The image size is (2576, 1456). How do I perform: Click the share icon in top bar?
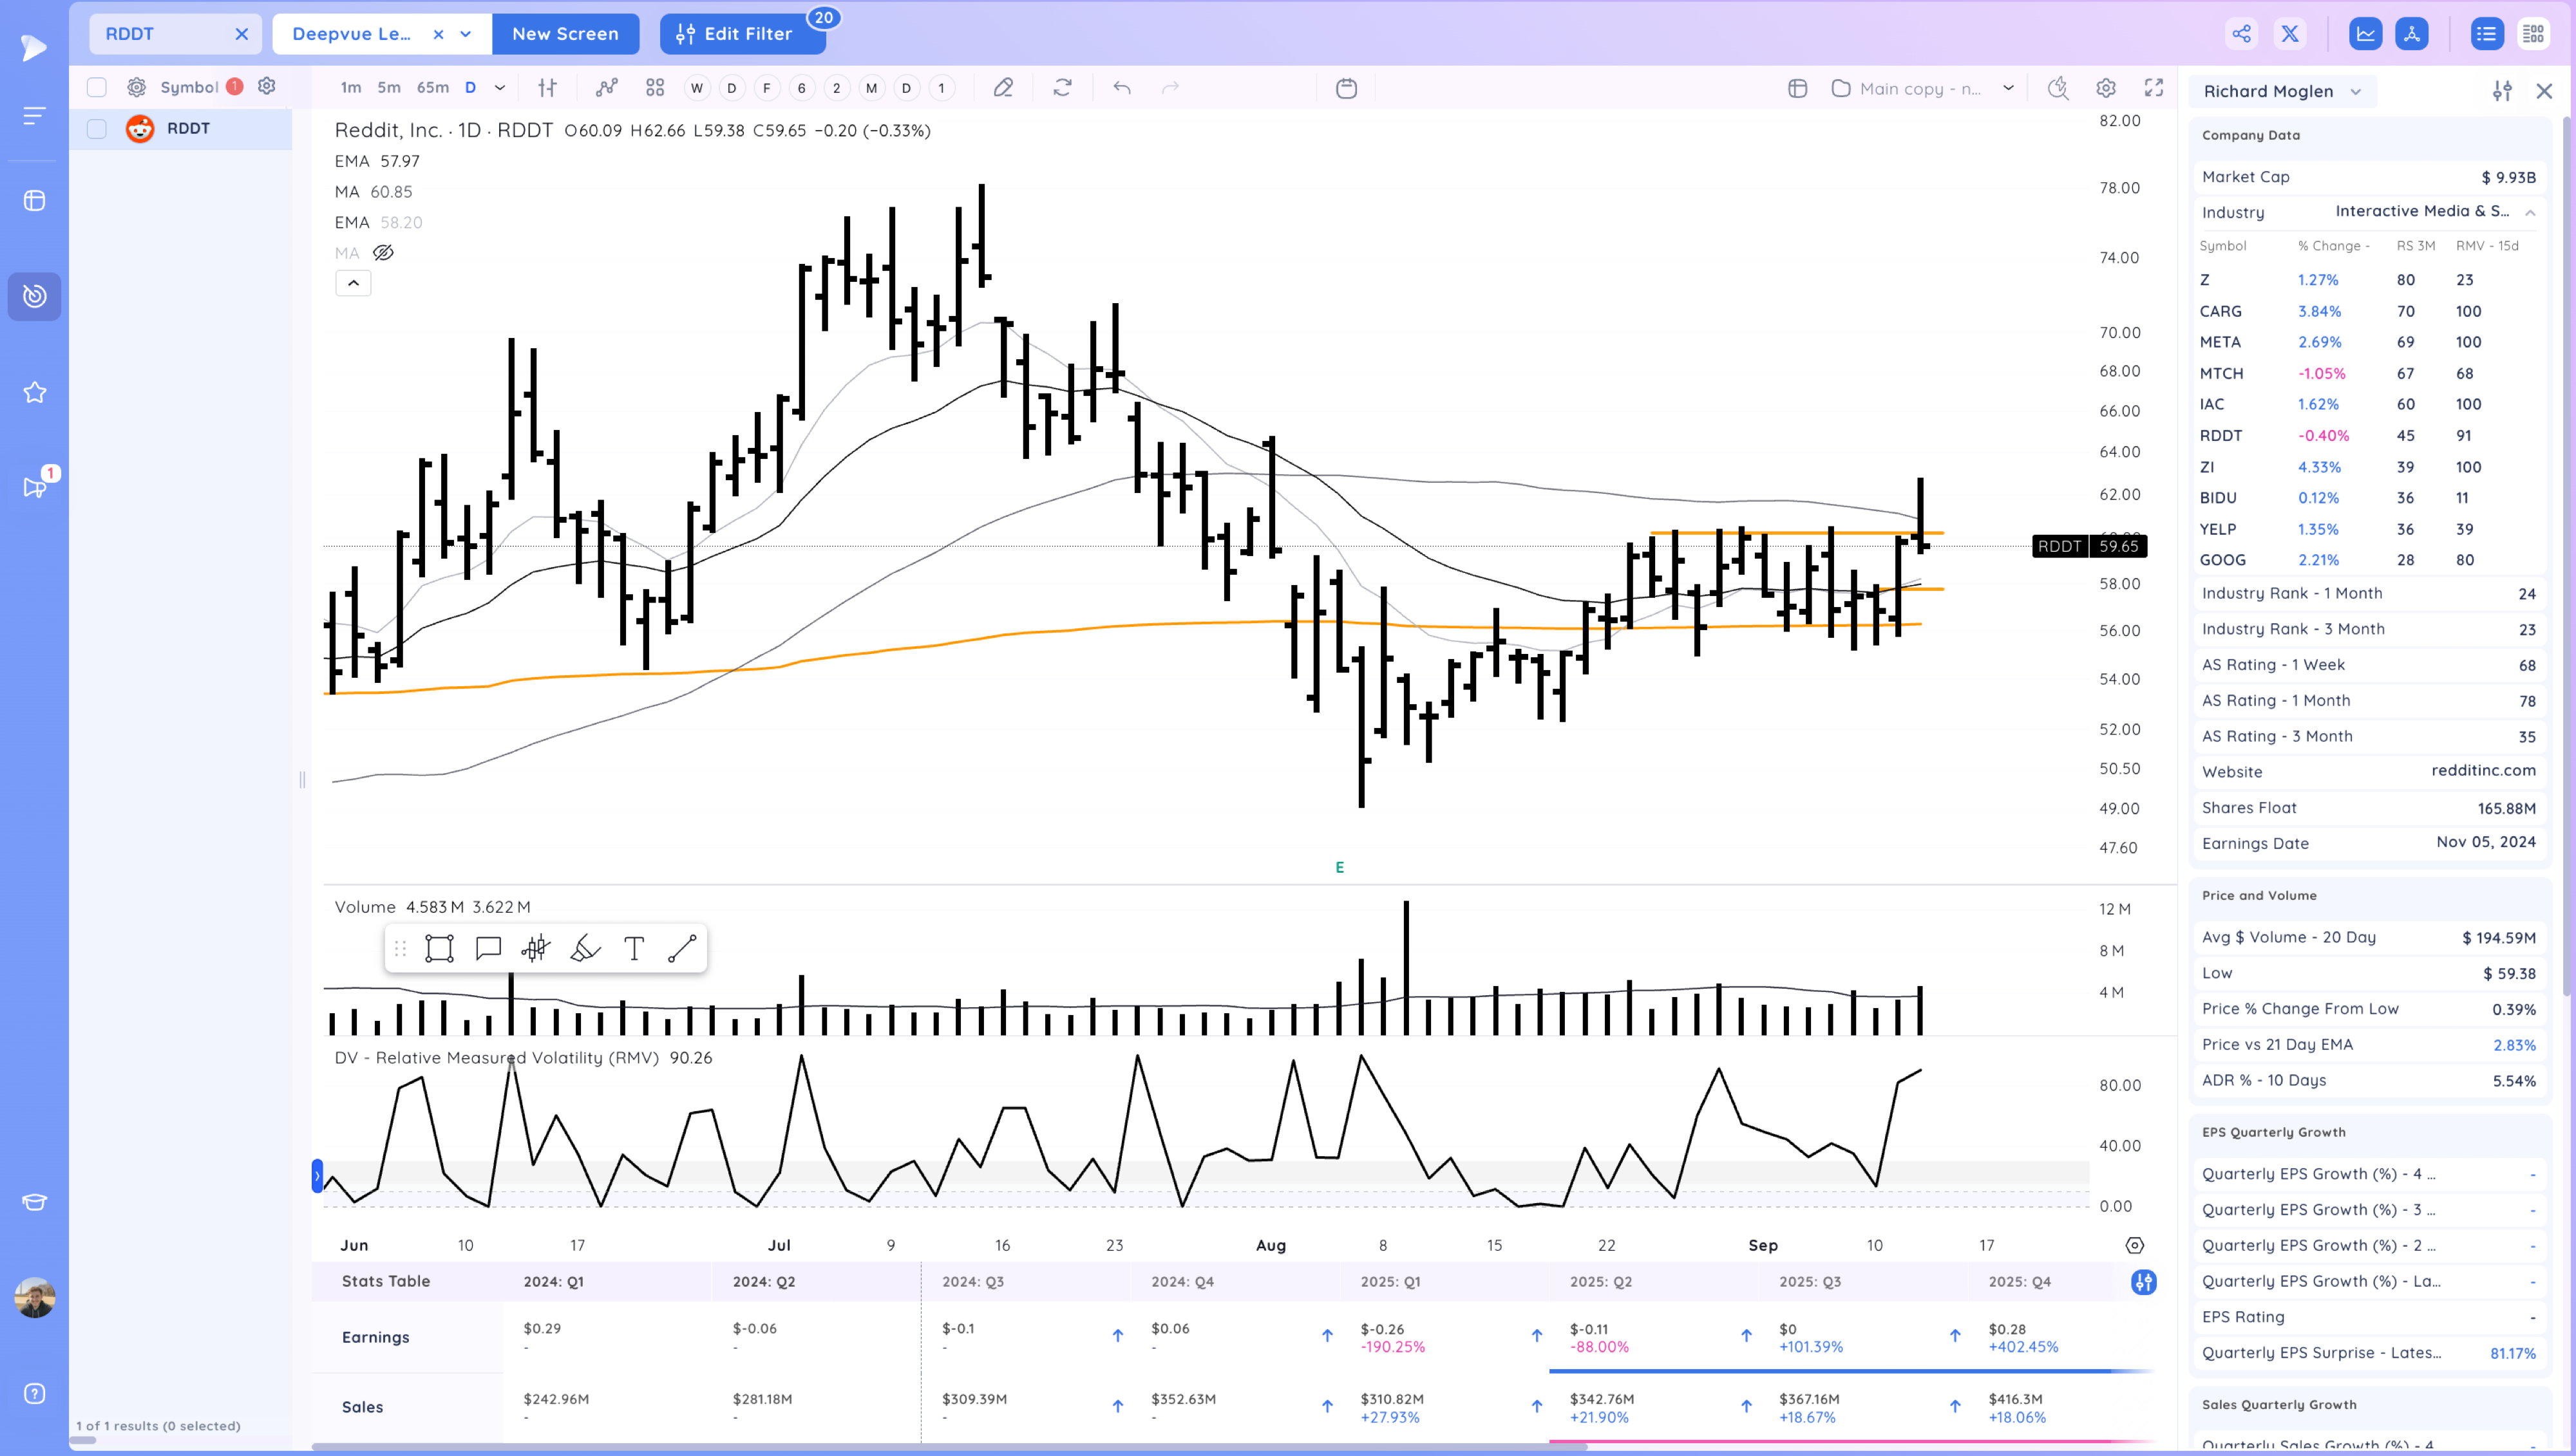(2241, 34)
